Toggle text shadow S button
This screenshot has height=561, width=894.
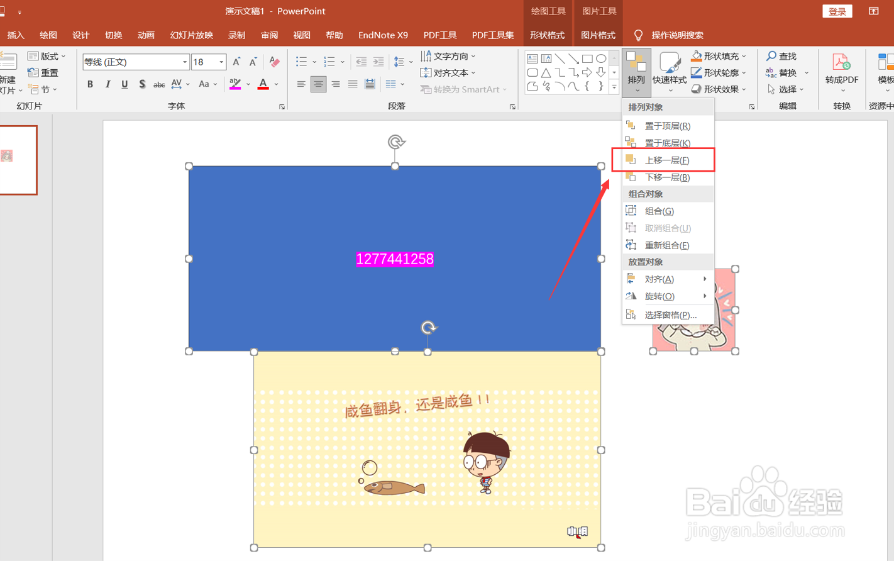(x=142, y=84)
